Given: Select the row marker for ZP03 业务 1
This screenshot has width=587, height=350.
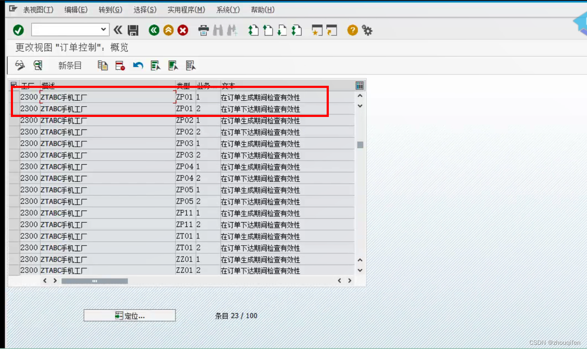Looking at the screenshot, I should coord(14,143).
